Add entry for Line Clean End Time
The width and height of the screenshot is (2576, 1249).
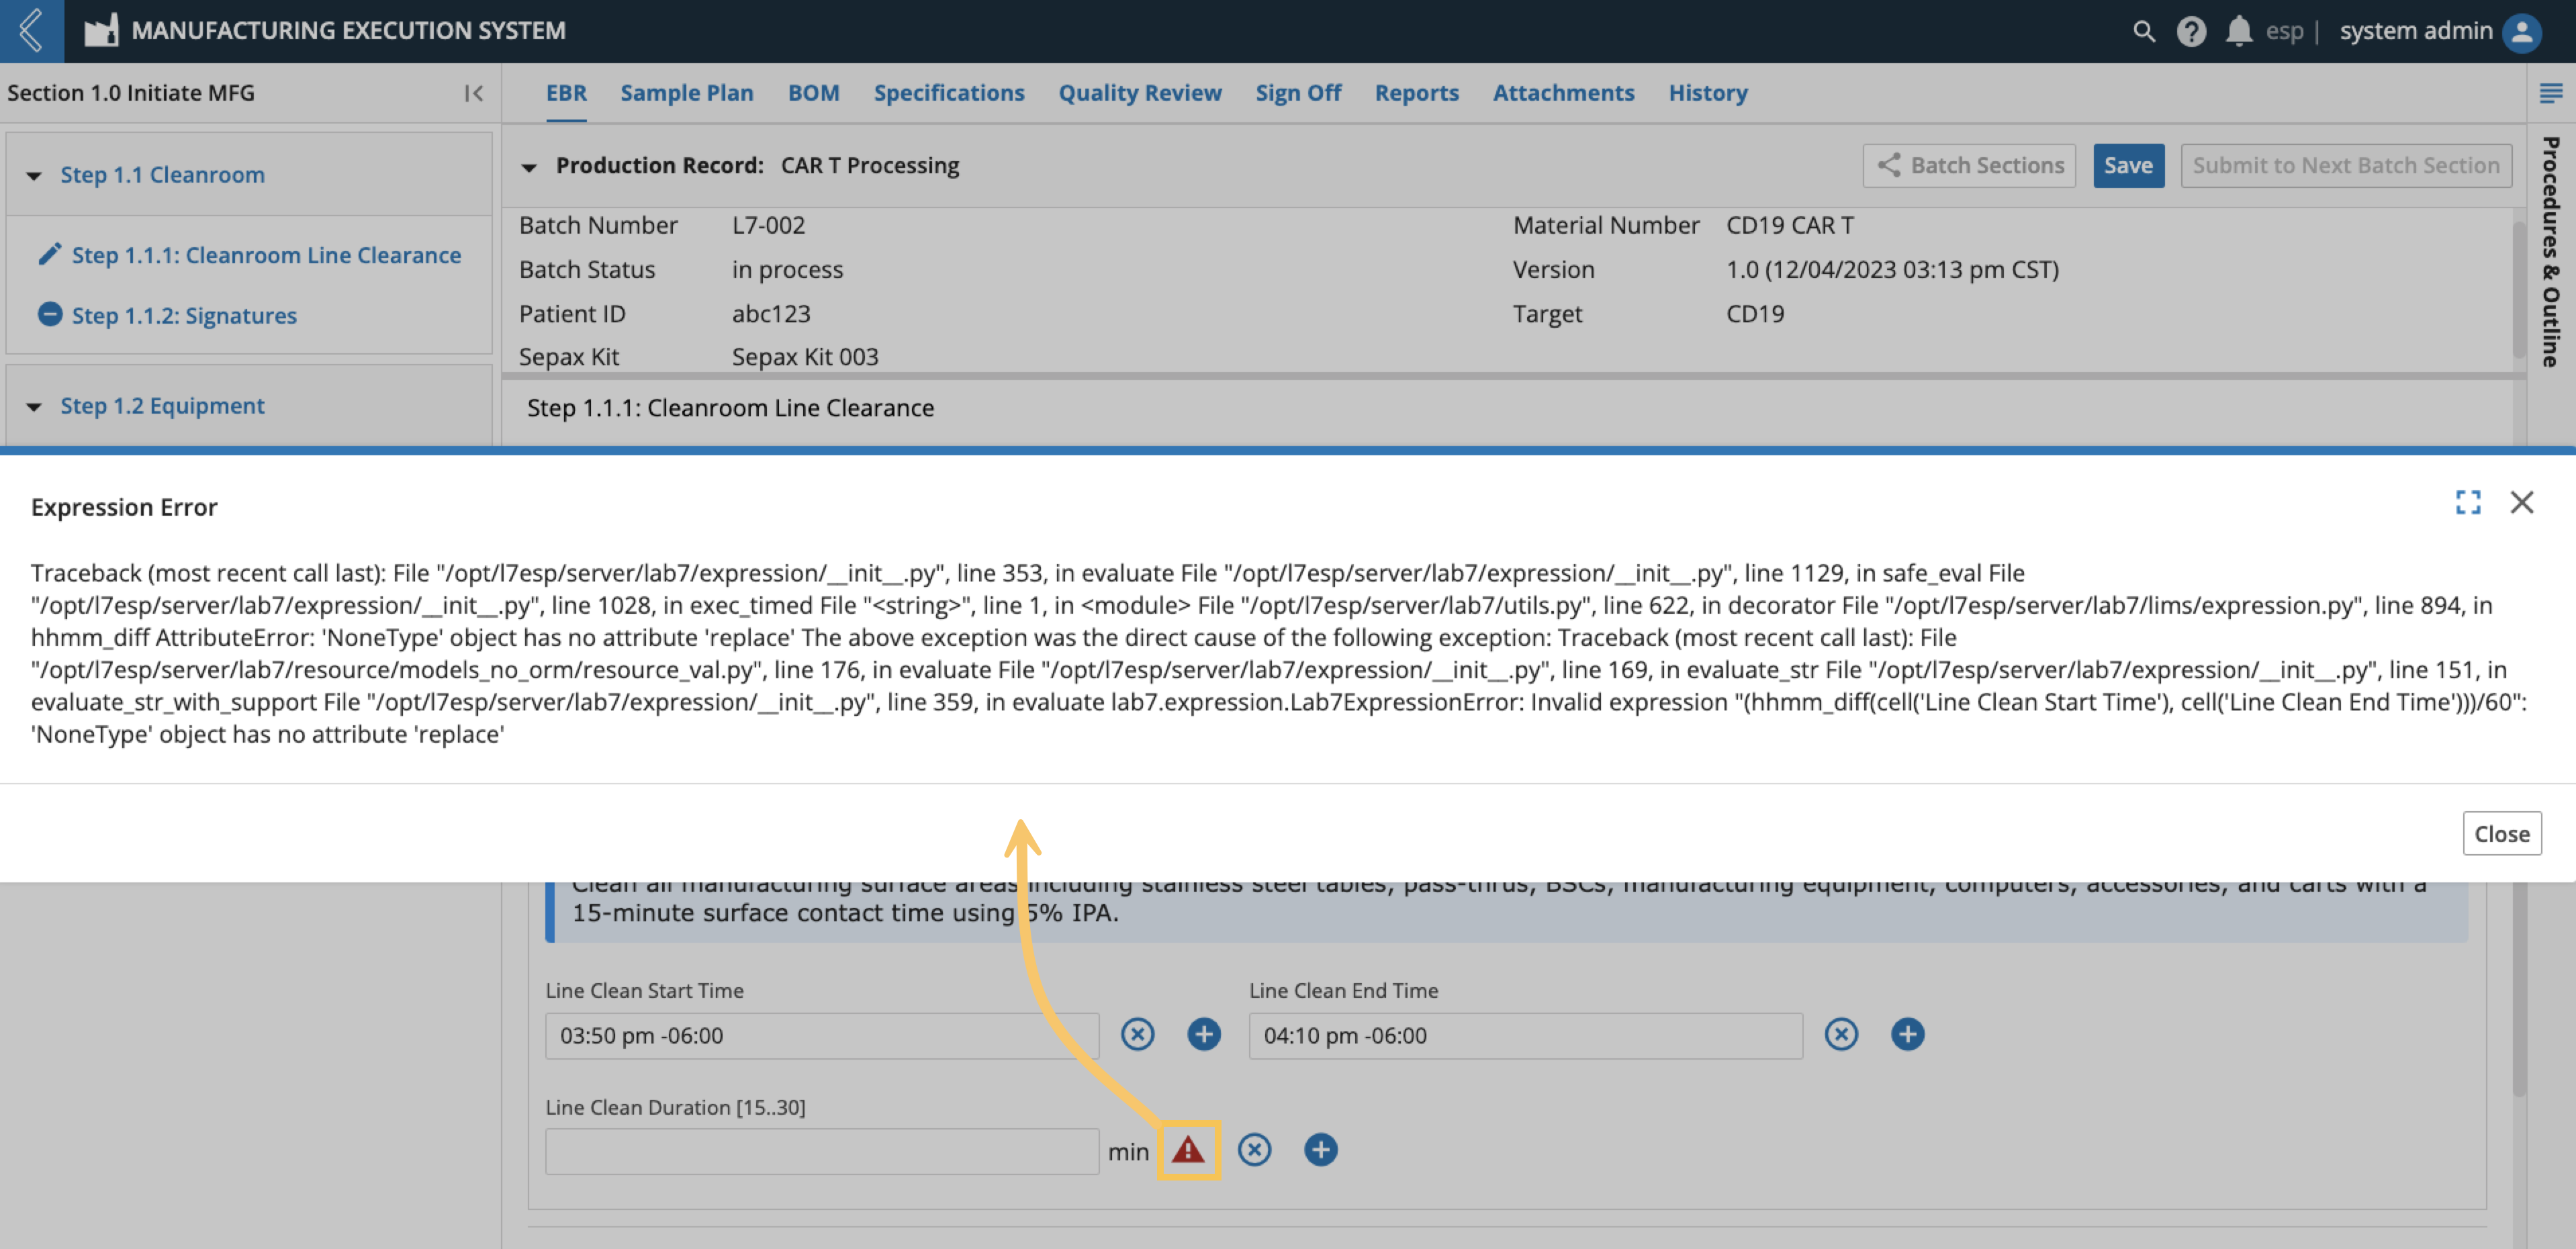[x=1907, y=1034]
